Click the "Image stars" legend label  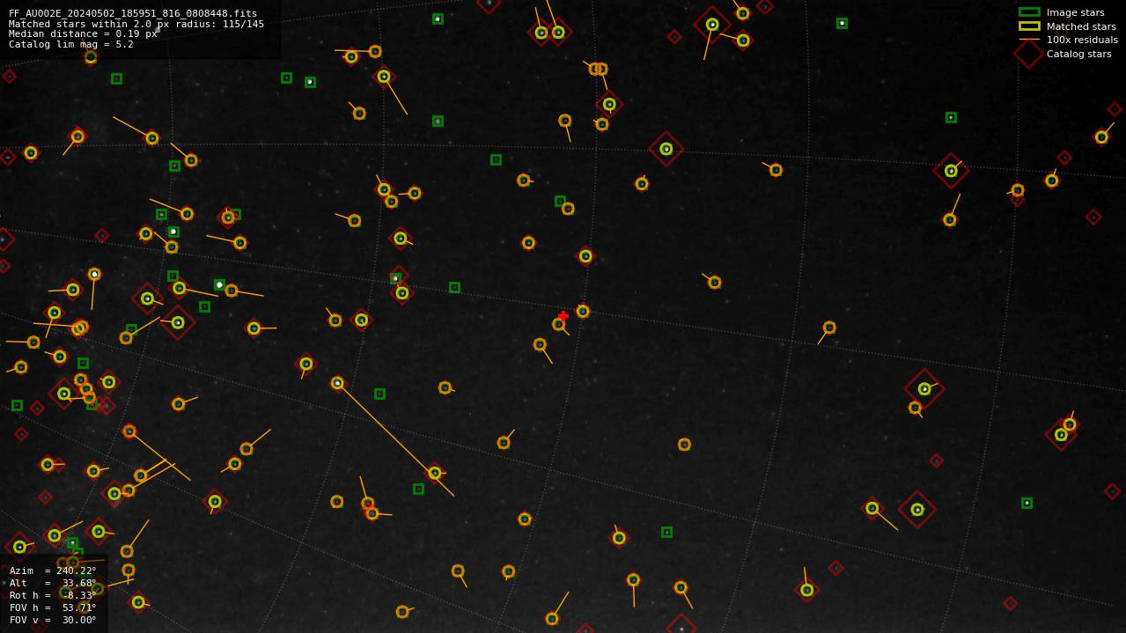[1075, 12]
